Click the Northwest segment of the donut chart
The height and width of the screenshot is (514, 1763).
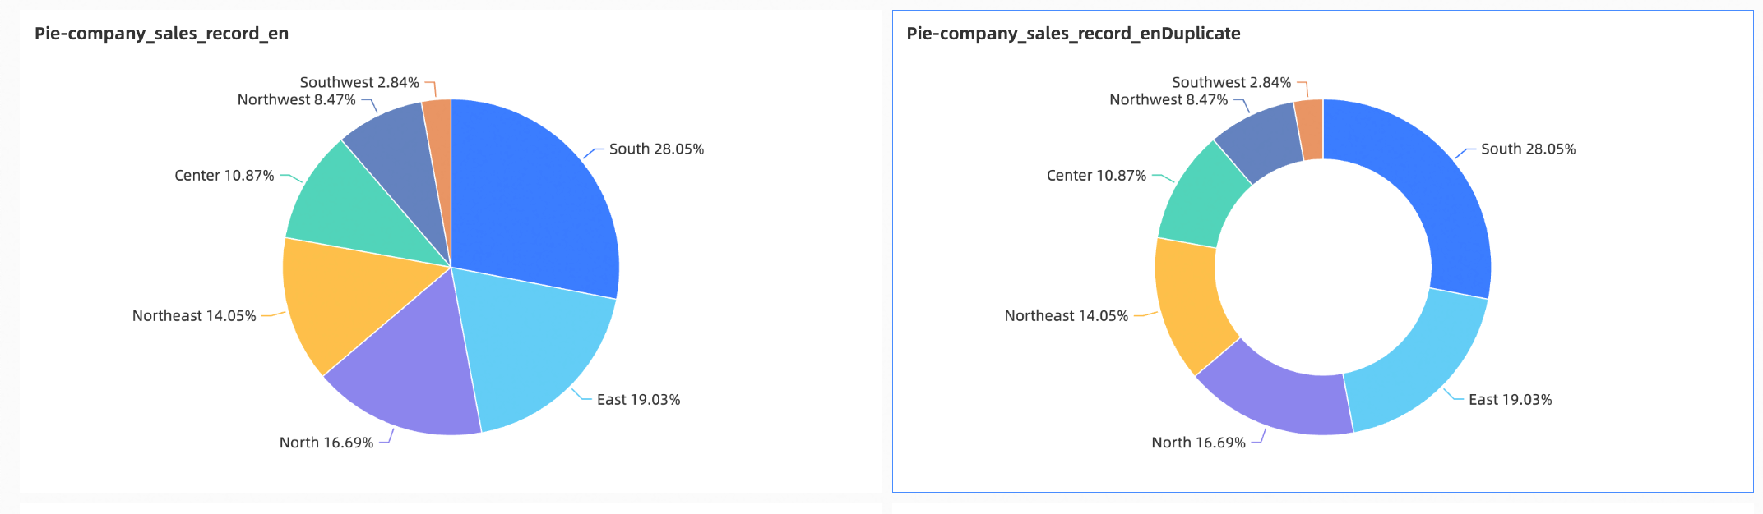click(1258, 140)
